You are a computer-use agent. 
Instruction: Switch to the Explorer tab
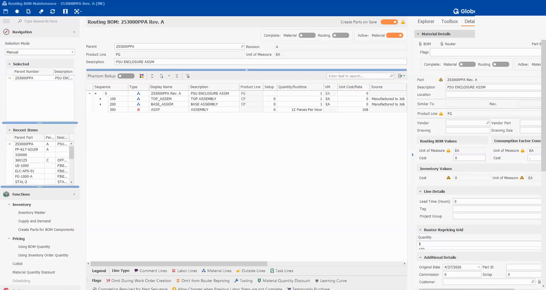coord(426,21)
